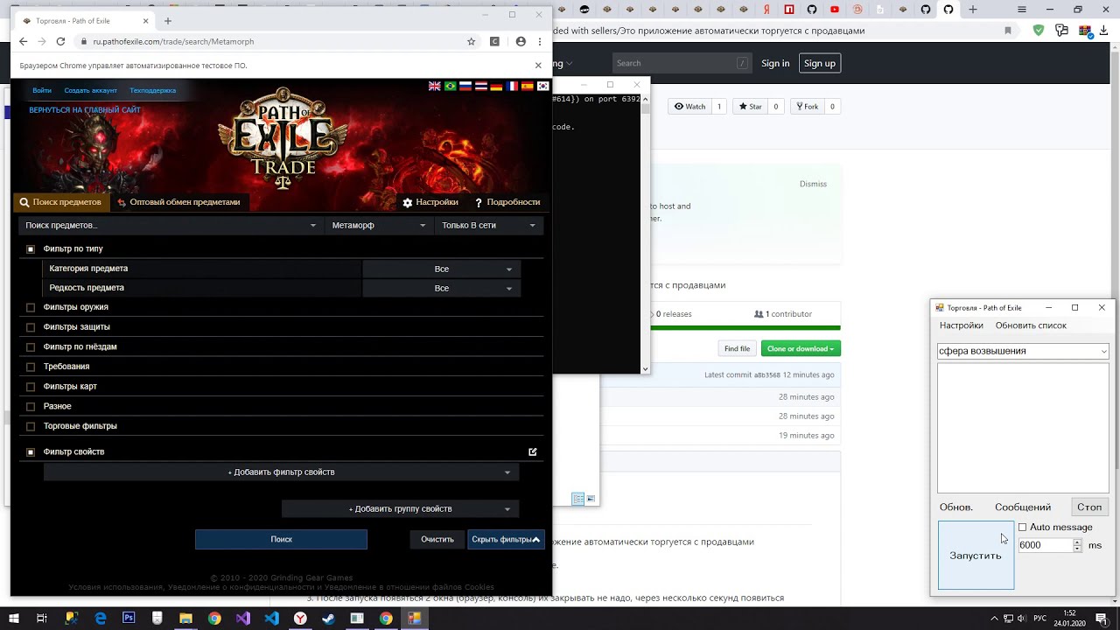Image resolution: width=1120 pixels, height=630 pixels.
Task: Open the Windows Start menu
Action: click(14, 618)
